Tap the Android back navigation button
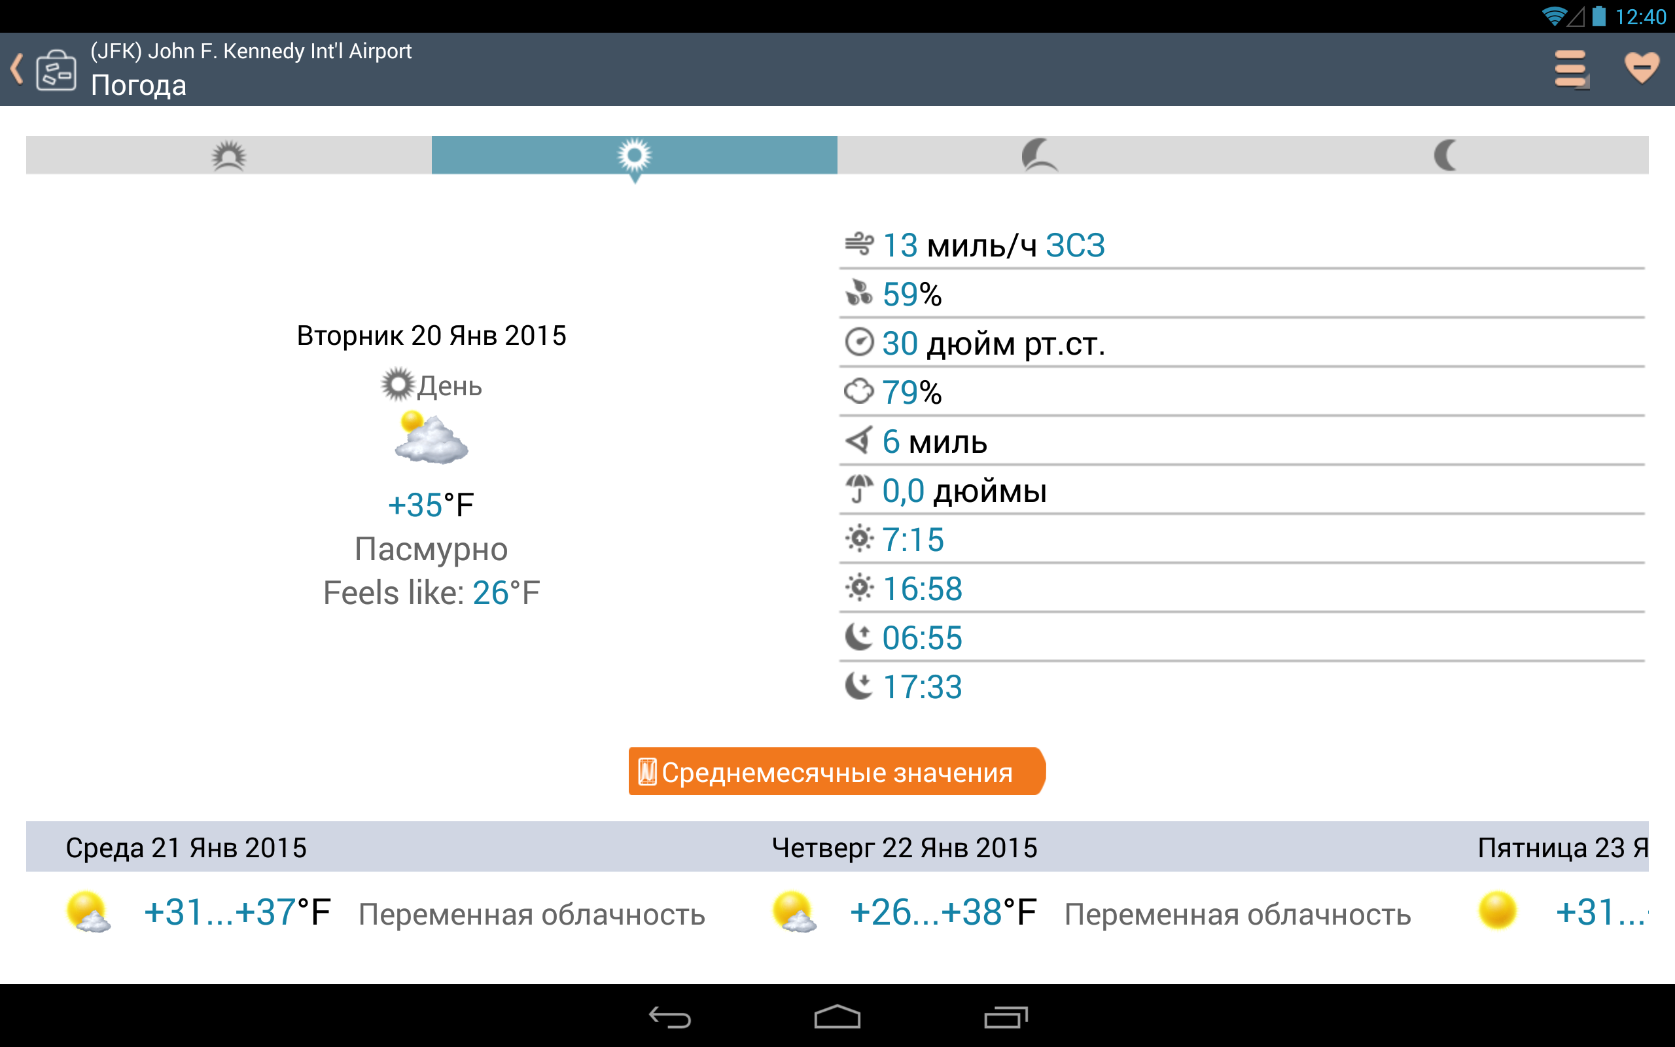The height and width of the screenshot is (1047, 1675). (x=669, y=1016)
